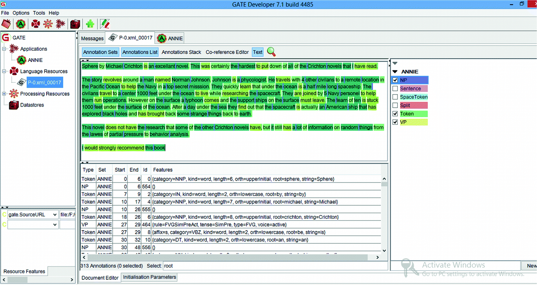Enable the Split annotation checkbox
Viewport: 537px width, 285px height.
(395, 105)
